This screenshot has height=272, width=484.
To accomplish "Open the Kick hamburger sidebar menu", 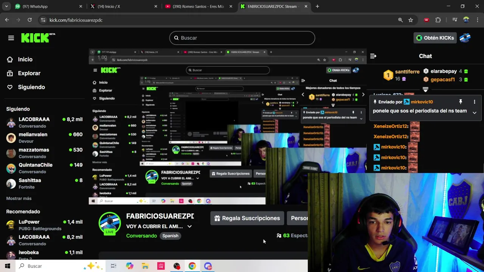I will (11, 38).
